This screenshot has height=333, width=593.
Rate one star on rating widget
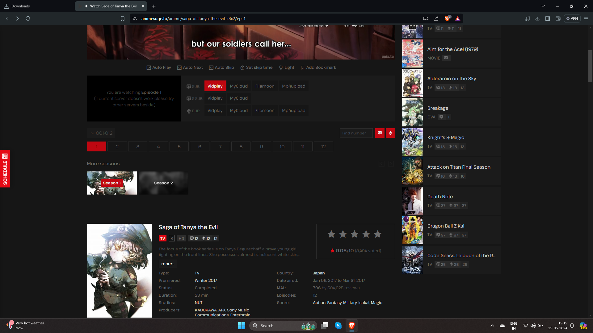pyautogui.click(x=331, y=234)
